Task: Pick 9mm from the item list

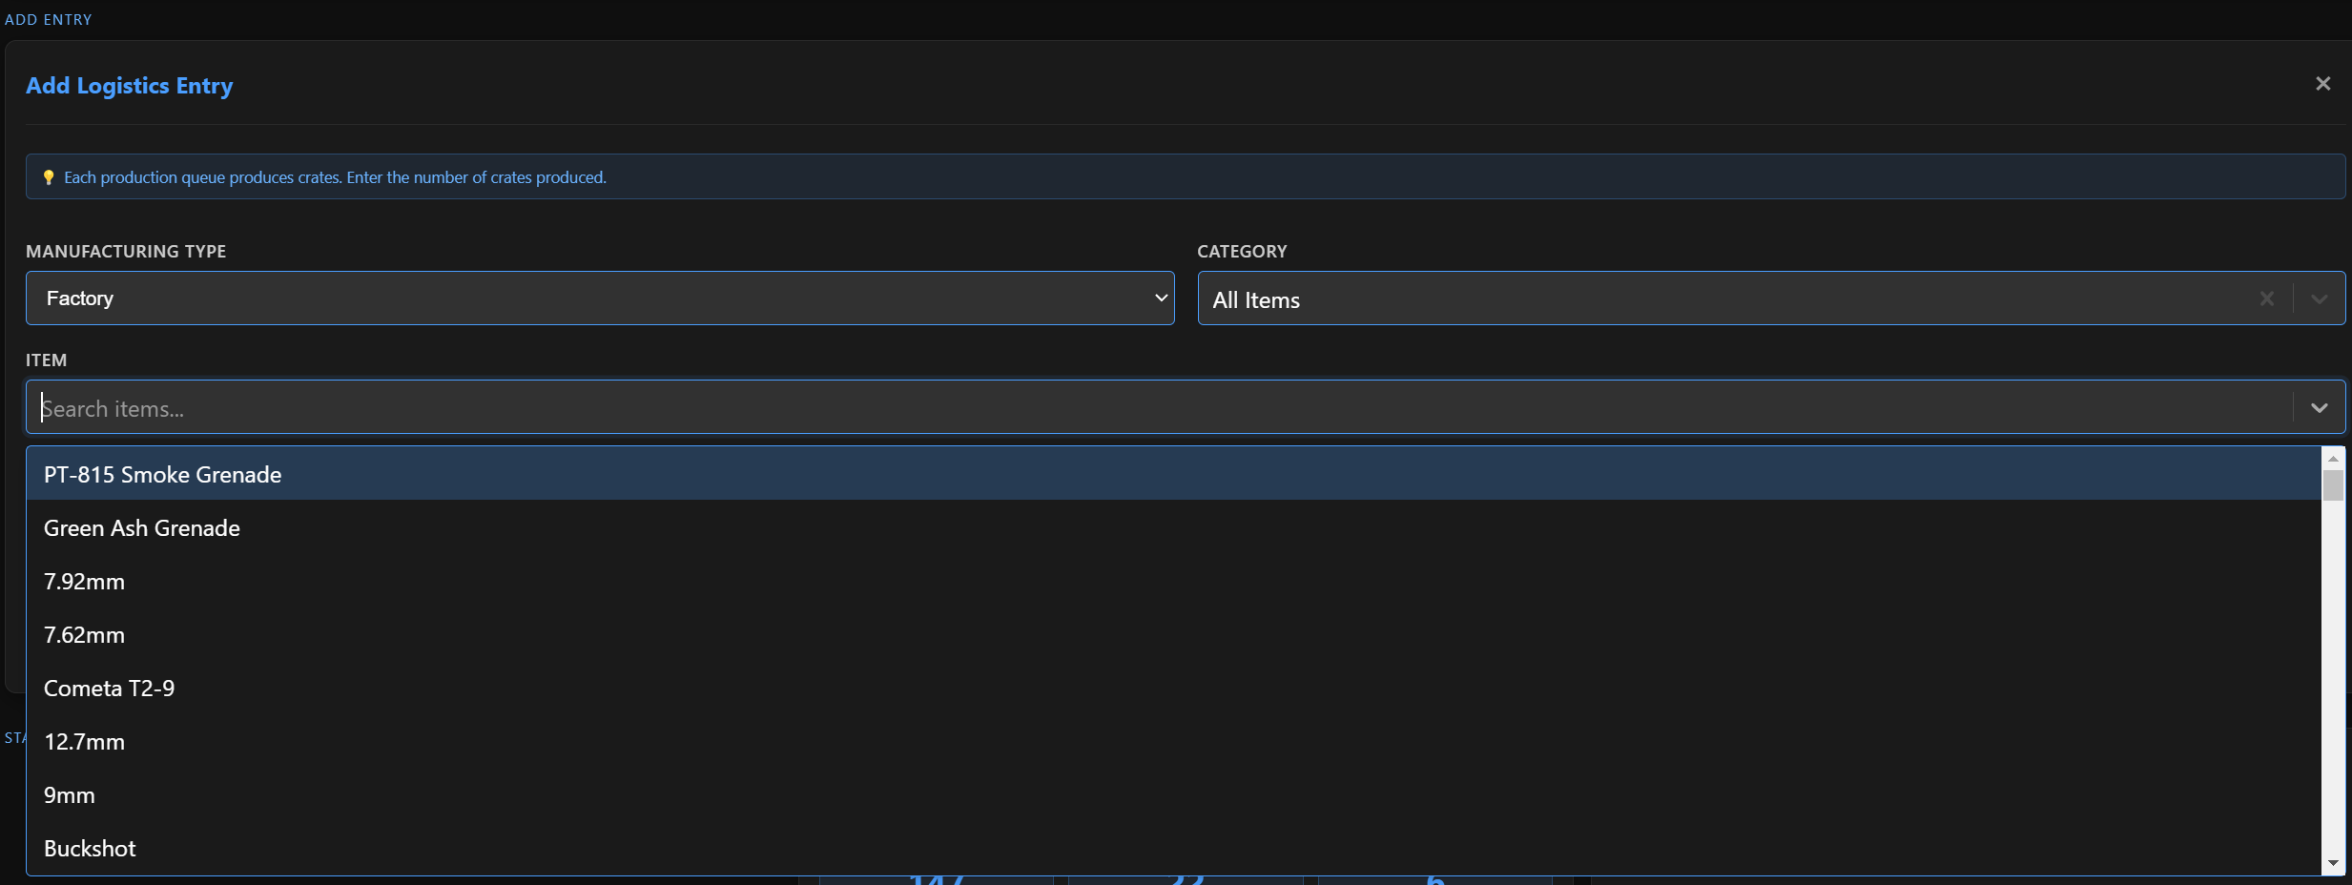Action: 70,794
